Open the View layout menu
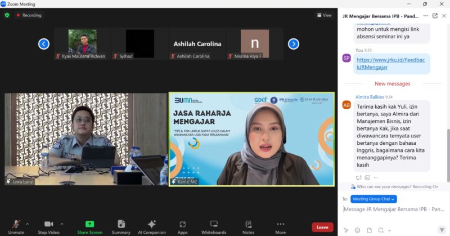 click(x=324, y=15)
